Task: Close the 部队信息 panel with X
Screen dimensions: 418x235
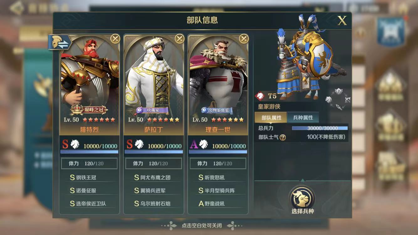Action: [x=342, y=21]
